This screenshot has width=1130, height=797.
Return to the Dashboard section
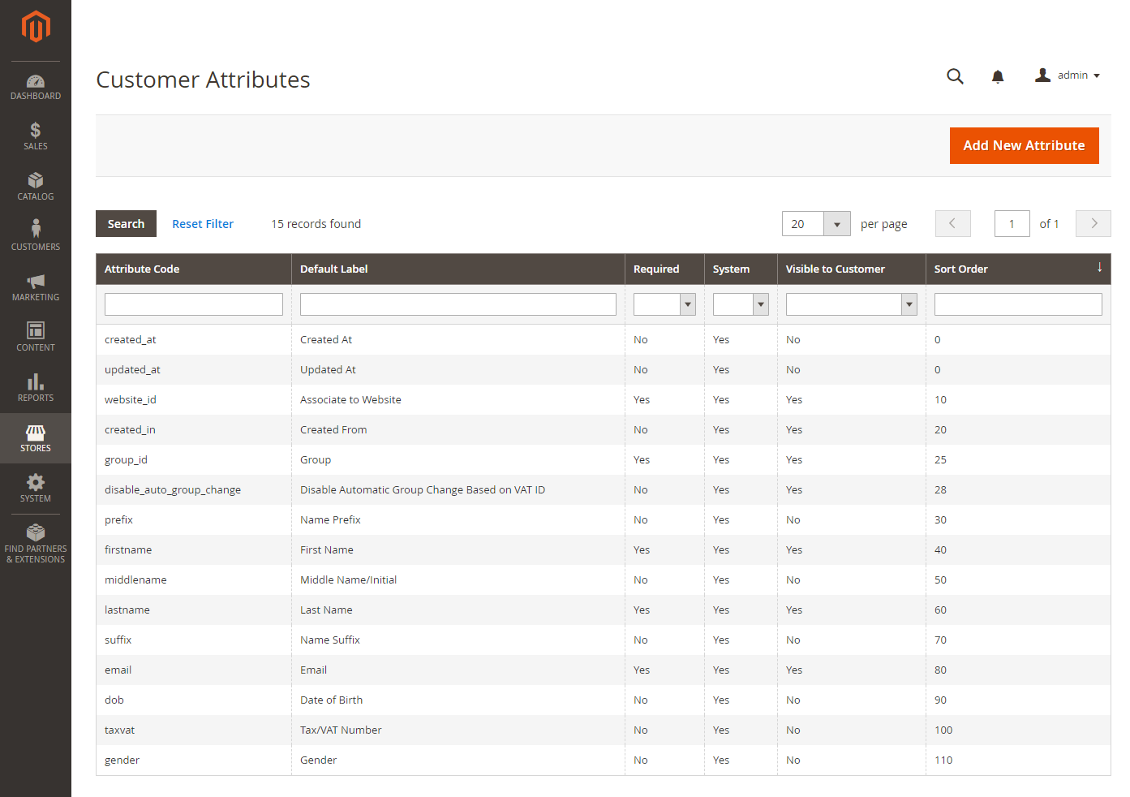pyautogui.click(x=35, y=86)
